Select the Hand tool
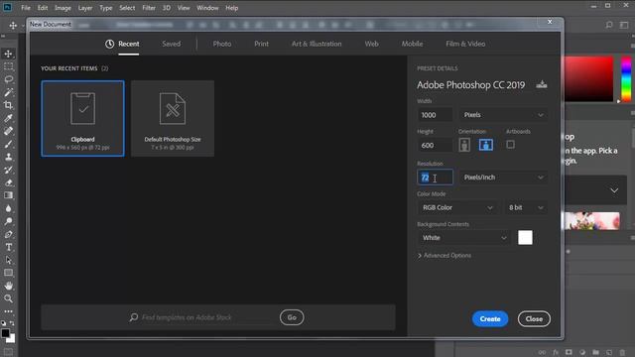Image resolution: width=635 pixels, height=357 pixels. tap(8, 286)
